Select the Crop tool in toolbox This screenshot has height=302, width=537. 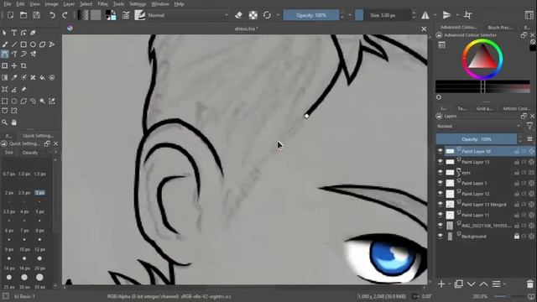coord(23,65)
